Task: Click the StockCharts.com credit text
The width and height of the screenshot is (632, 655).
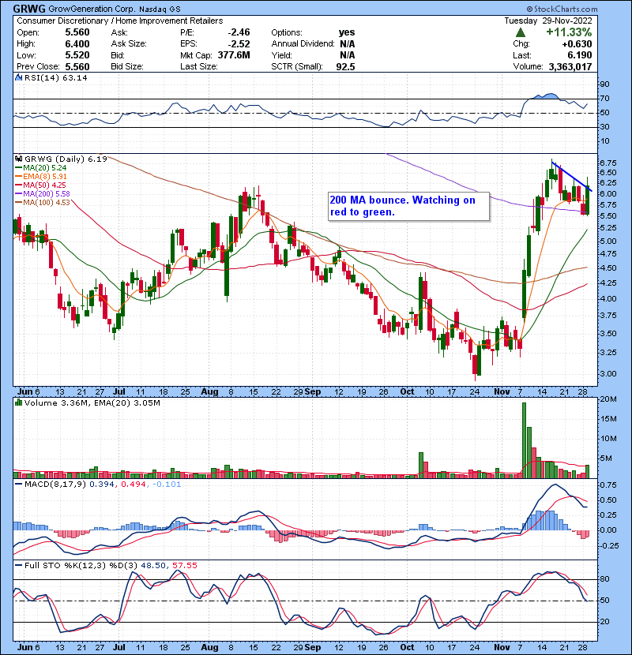Action: pos(562,9)
